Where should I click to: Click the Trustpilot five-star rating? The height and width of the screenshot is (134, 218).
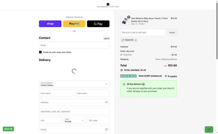tap(128, 76)
